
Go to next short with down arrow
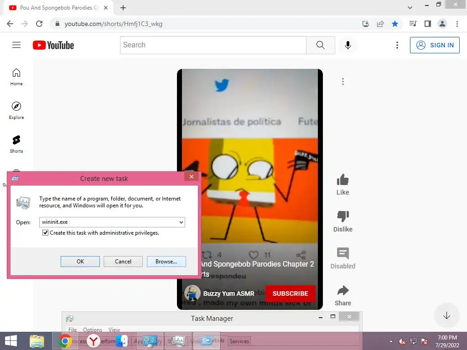[446, 315]
